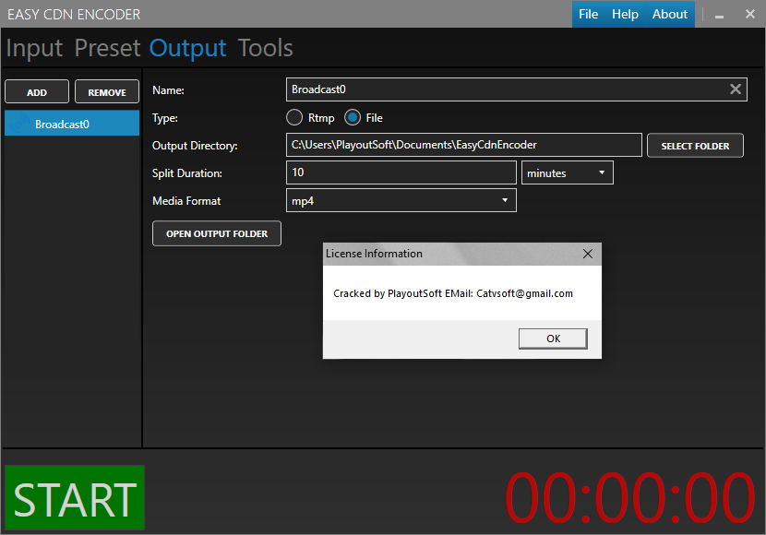
Task: Click the Media Format label
Action: (186, 201)
